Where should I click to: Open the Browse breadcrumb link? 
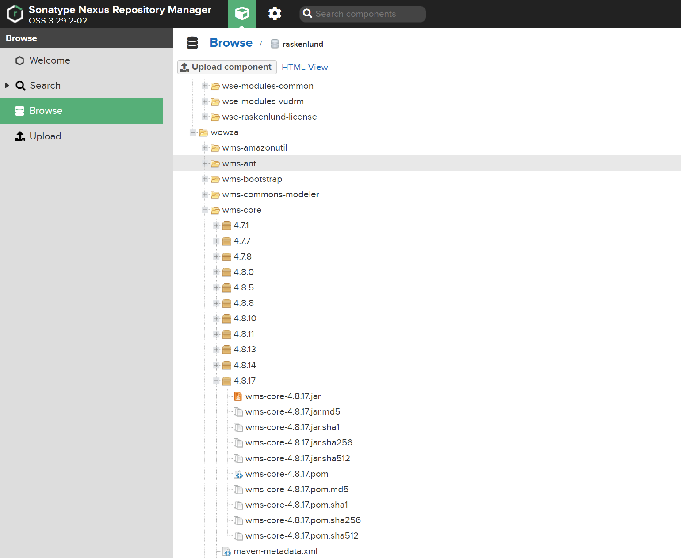[231, 43]
